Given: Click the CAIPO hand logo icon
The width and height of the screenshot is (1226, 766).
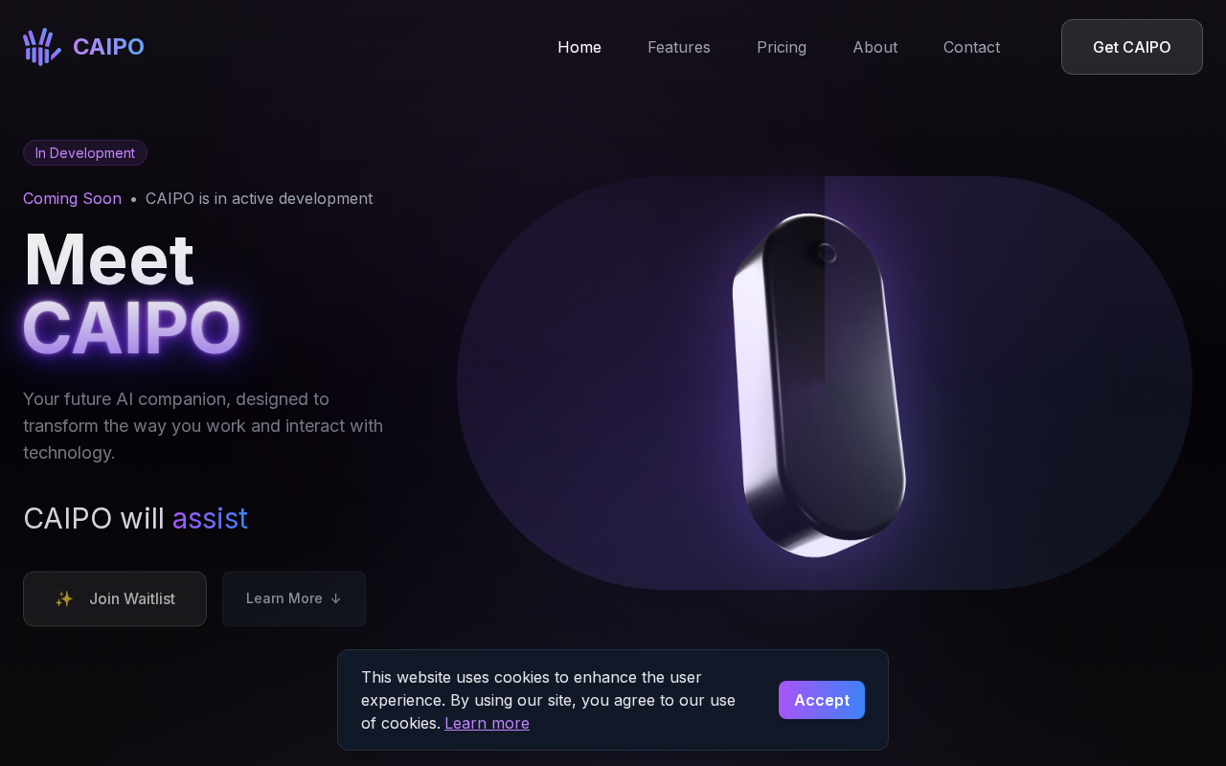Looking at the screenshot, I should pyautogui.click(x=42, y=47).
